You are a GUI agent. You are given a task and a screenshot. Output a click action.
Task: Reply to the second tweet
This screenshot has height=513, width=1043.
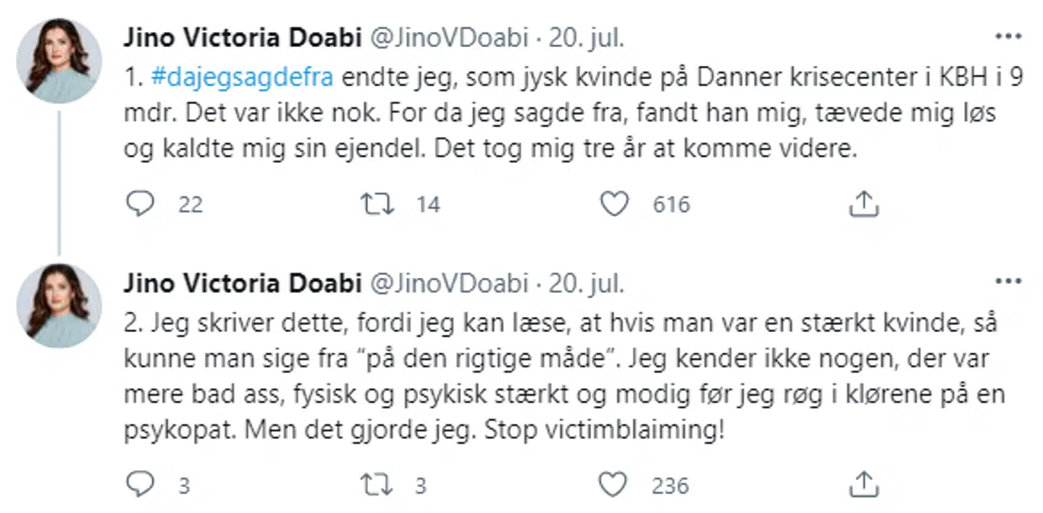point(141,484)
